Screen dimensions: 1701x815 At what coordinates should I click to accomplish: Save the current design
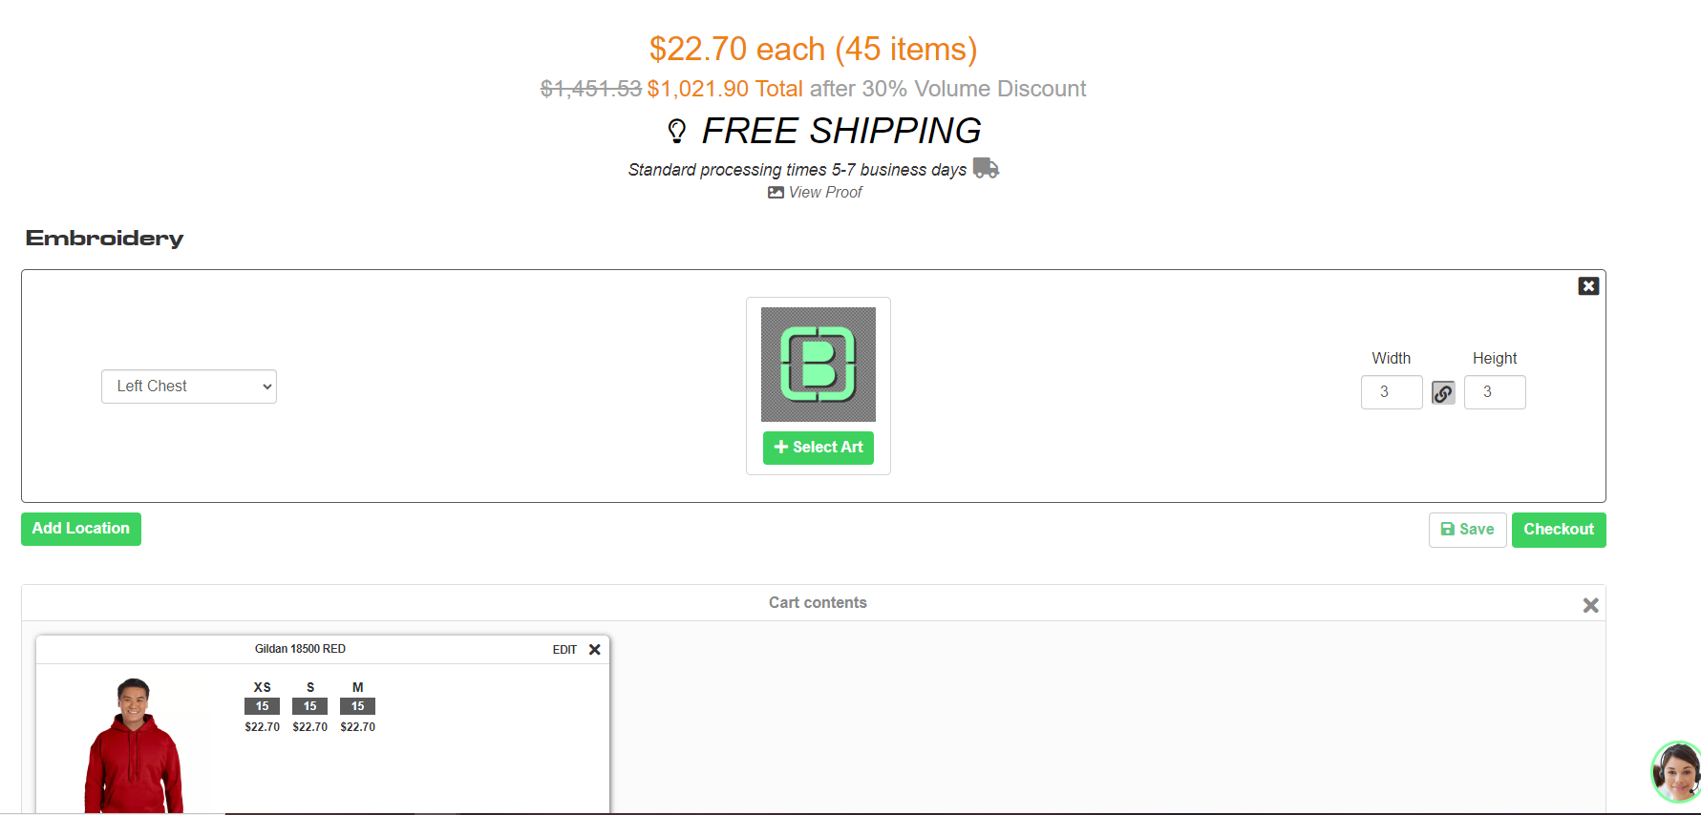1467,530
